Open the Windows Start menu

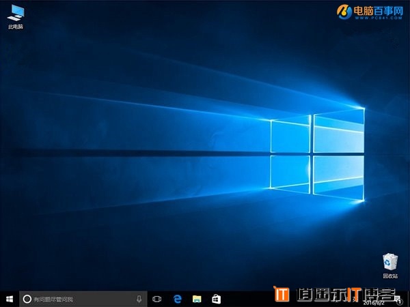tap(10, 299)
